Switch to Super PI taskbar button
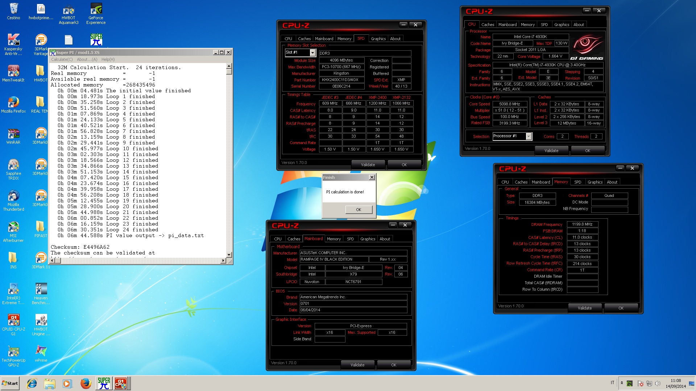Viewport: 696px width, 391px height. pyautogui.click(x=104, y=383)
